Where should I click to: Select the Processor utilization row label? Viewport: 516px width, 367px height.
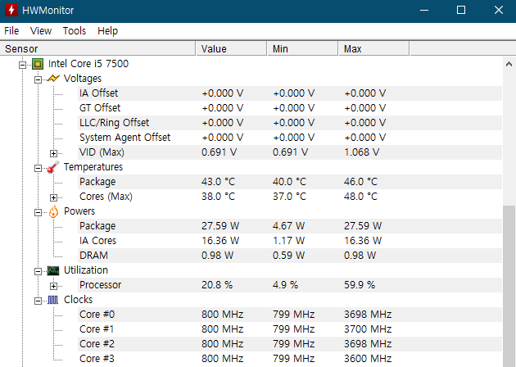coord(101,285)
